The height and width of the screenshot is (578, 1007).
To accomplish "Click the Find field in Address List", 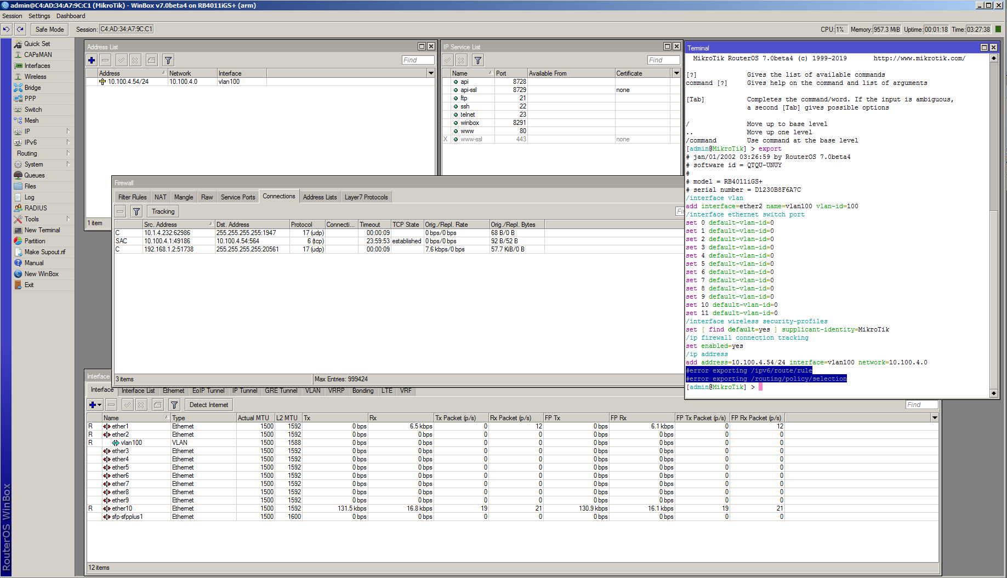I will tap(418, 60).
